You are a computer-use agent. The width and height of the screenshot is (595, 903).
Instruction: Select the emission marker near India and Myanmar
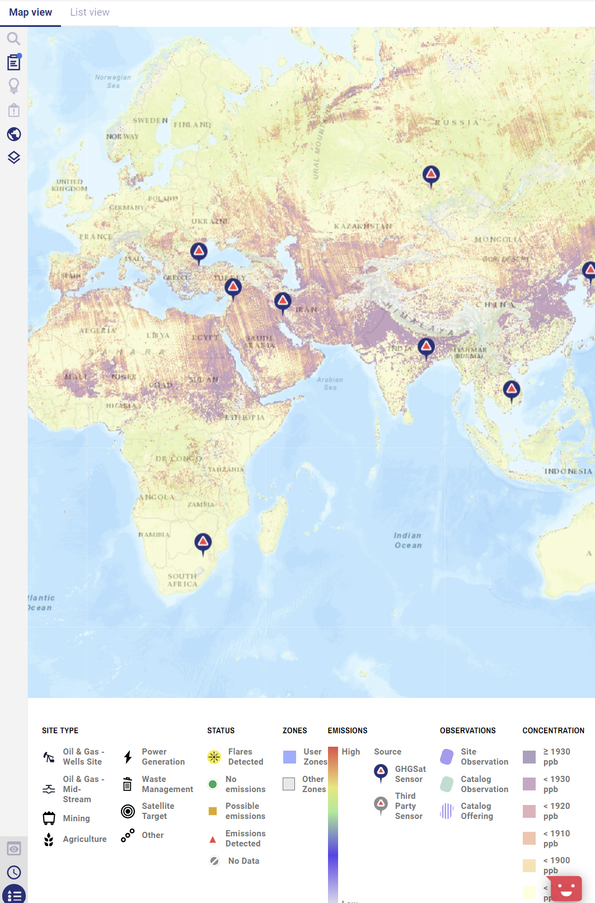[x=426, y=347]
